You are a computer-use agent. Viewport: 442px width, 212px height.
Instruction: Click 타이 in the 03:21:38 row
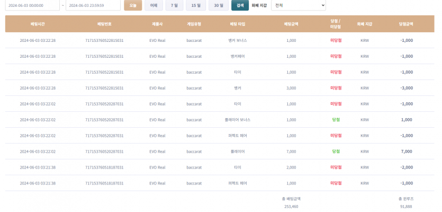238,167
